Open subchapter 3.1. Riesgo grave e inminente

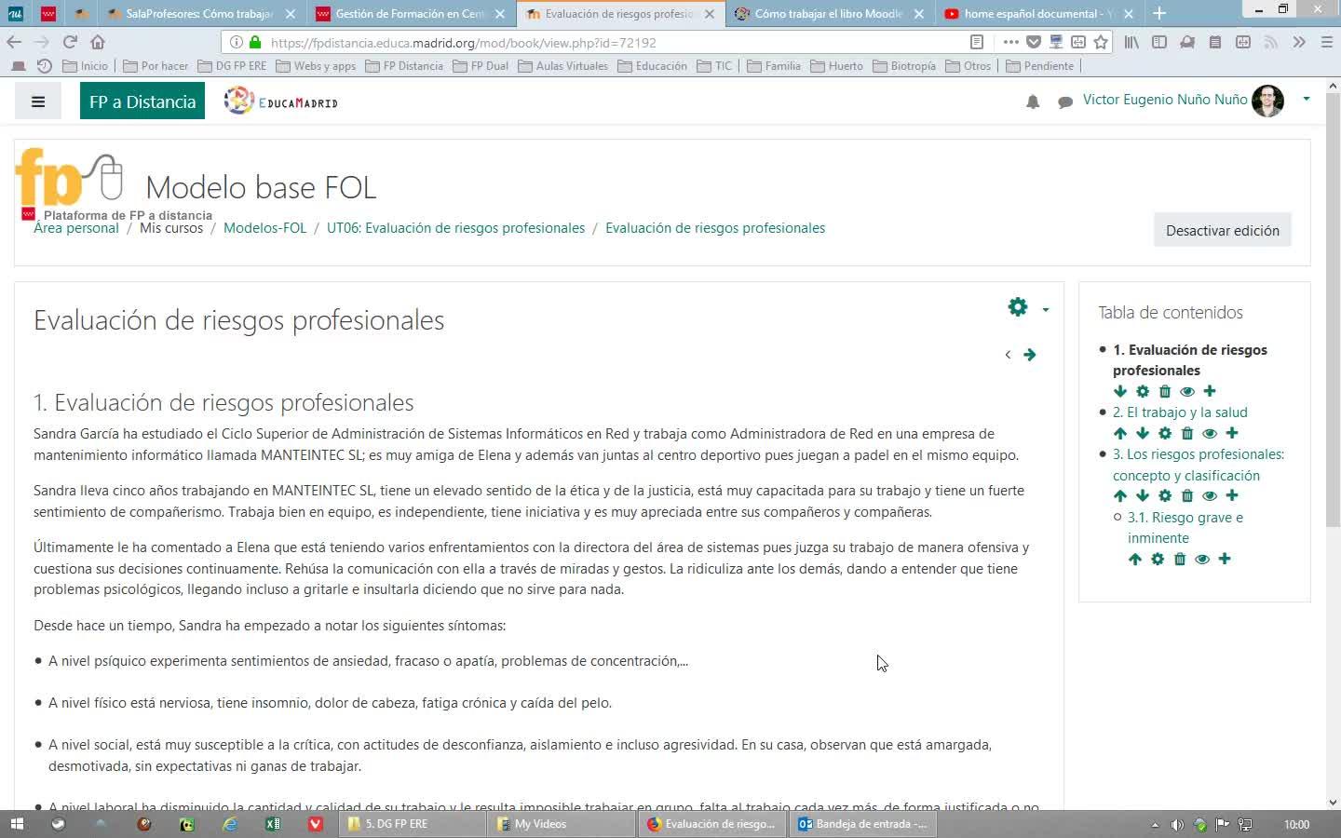[x=1185, y=527]
